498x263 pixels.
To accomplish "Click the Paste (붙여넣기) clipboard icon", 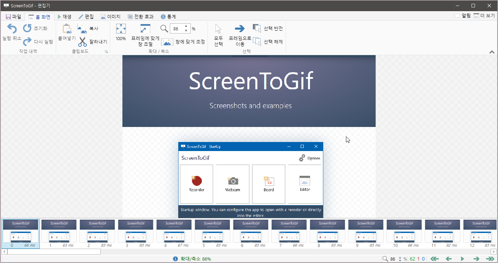I will (67, 29).
